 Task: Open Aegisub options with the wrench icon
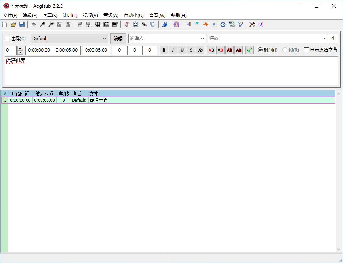click(x=252, y=24)
